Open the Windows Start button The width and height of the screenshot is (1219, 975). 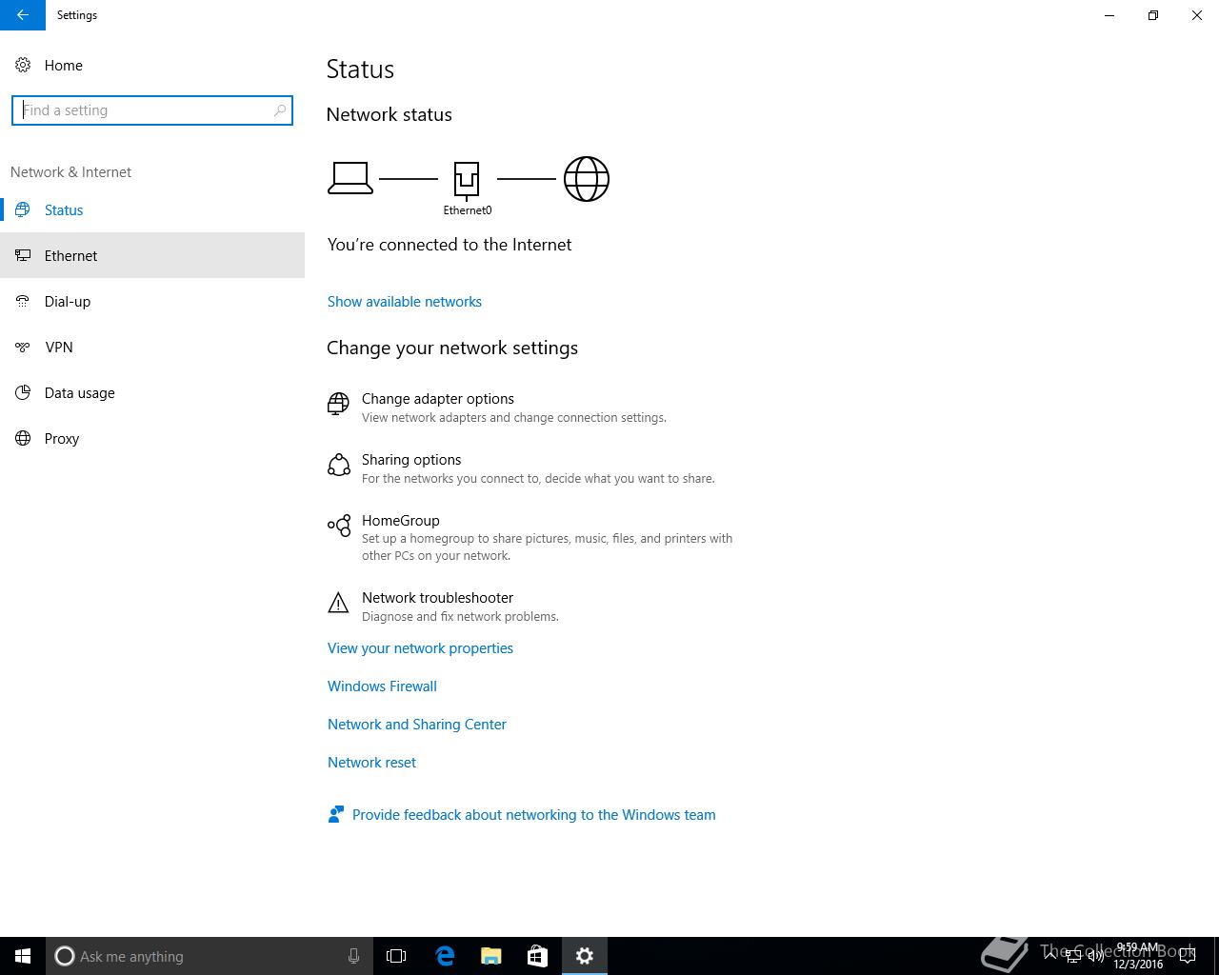pyautogui.click(x=23, y=956)
